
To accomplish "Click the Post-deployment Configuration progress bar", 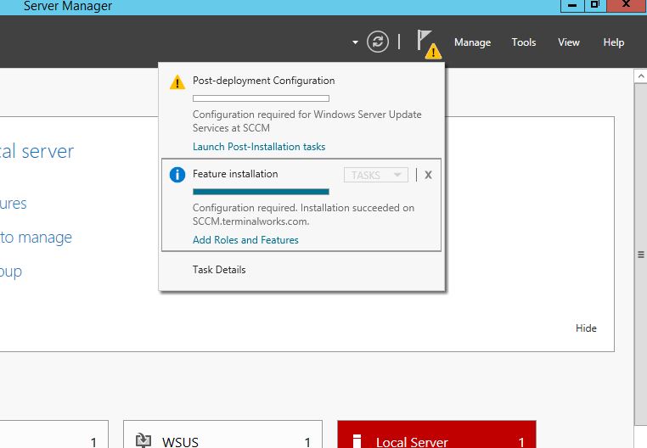I will click(261, 98).
